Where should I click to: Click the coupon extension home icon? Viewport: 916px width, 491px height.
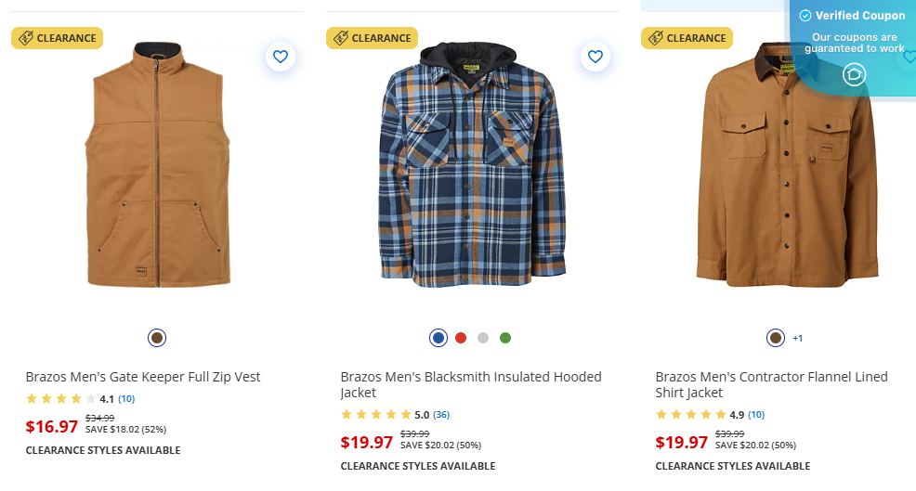854,75
